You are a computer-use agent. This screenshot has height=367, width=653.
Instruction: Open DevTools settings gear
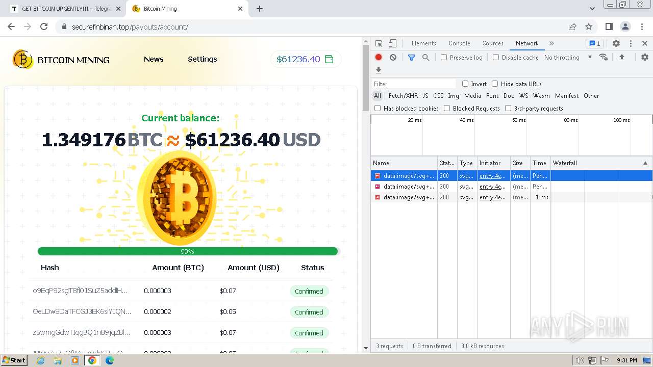[616, 43]
